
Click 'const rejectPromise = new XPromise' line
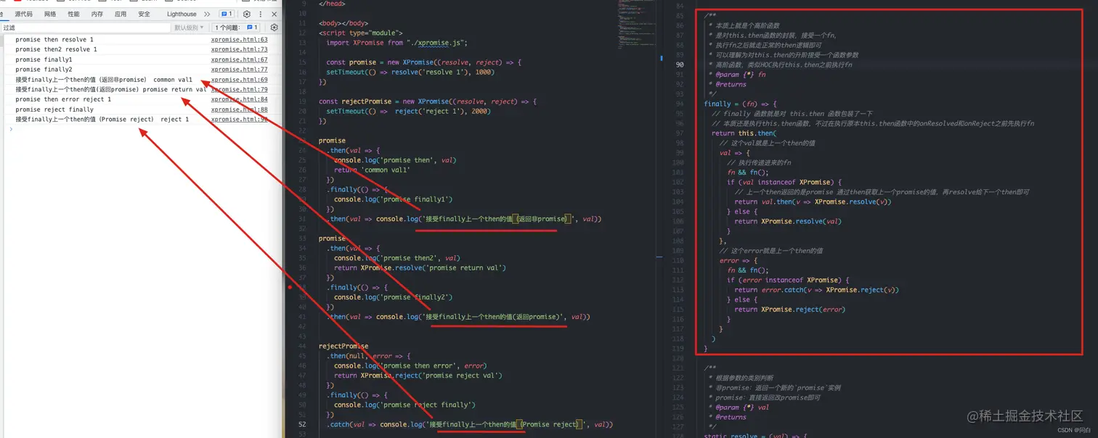pyautogui.click(x=428, y=102)
